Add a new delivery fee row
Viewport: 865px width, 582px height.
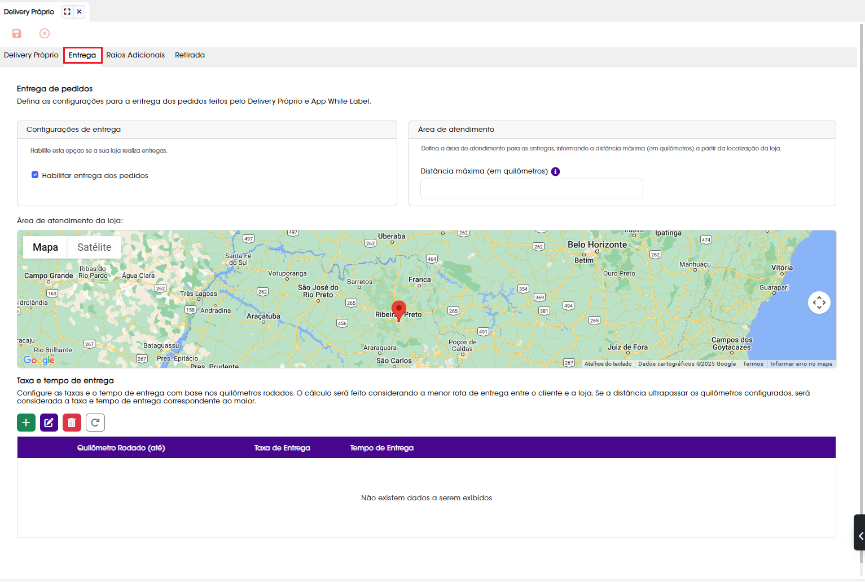point(26,423)
